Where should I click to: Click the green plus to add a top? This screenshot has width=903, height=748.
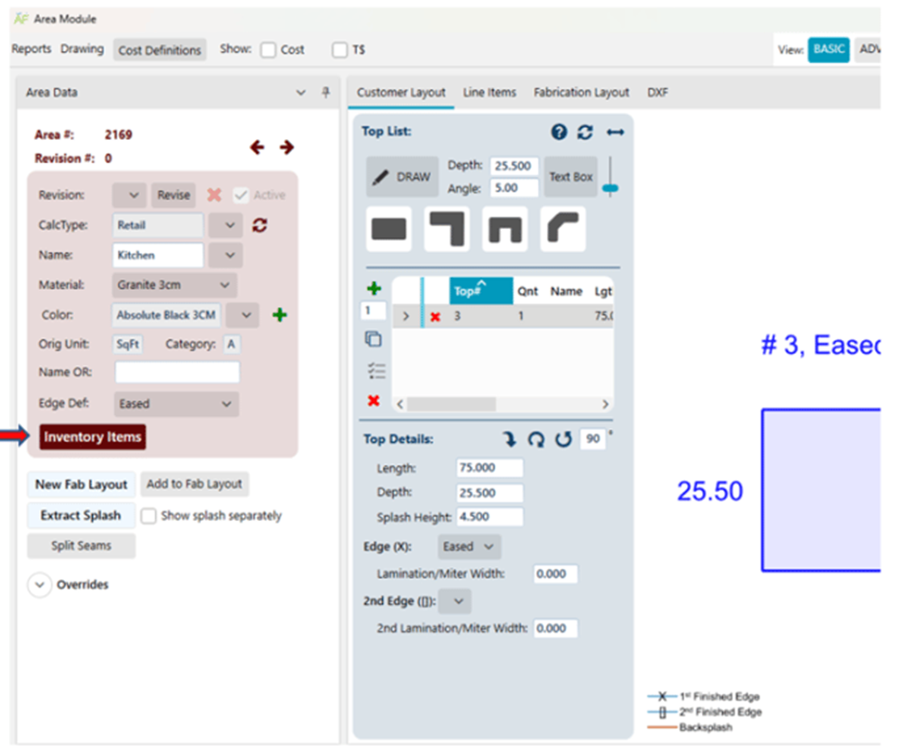[374, 287]
